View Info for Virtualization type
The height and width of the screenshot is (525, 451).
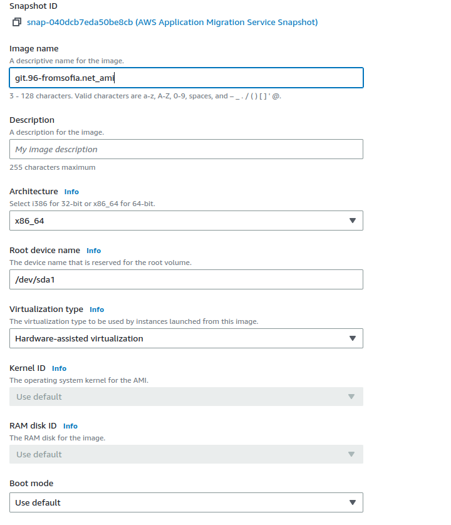click(96, 309)
